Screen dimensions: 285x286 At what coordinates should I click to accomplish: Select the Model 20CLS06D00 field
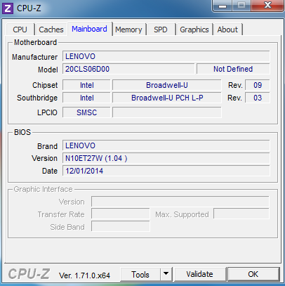point(128,69)
